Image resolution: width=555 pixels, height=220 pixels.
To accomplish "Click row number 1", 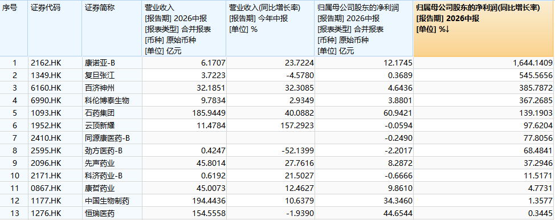I will click(14, 63).
